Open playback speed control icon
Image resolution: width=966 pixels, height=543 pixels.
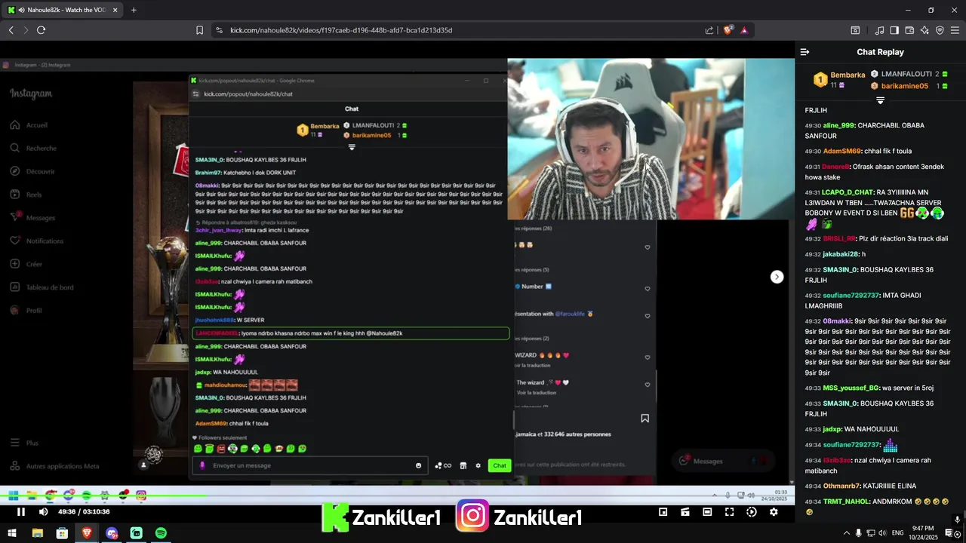coord(752,512)
